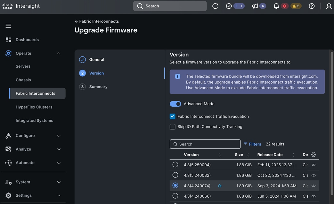Click the filter lines icon

click(245, 144)
